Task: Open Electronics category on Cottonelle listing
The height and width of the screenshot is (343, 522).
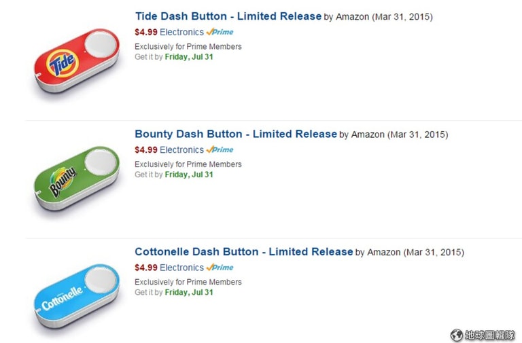Action: click(x=181, y=268)
